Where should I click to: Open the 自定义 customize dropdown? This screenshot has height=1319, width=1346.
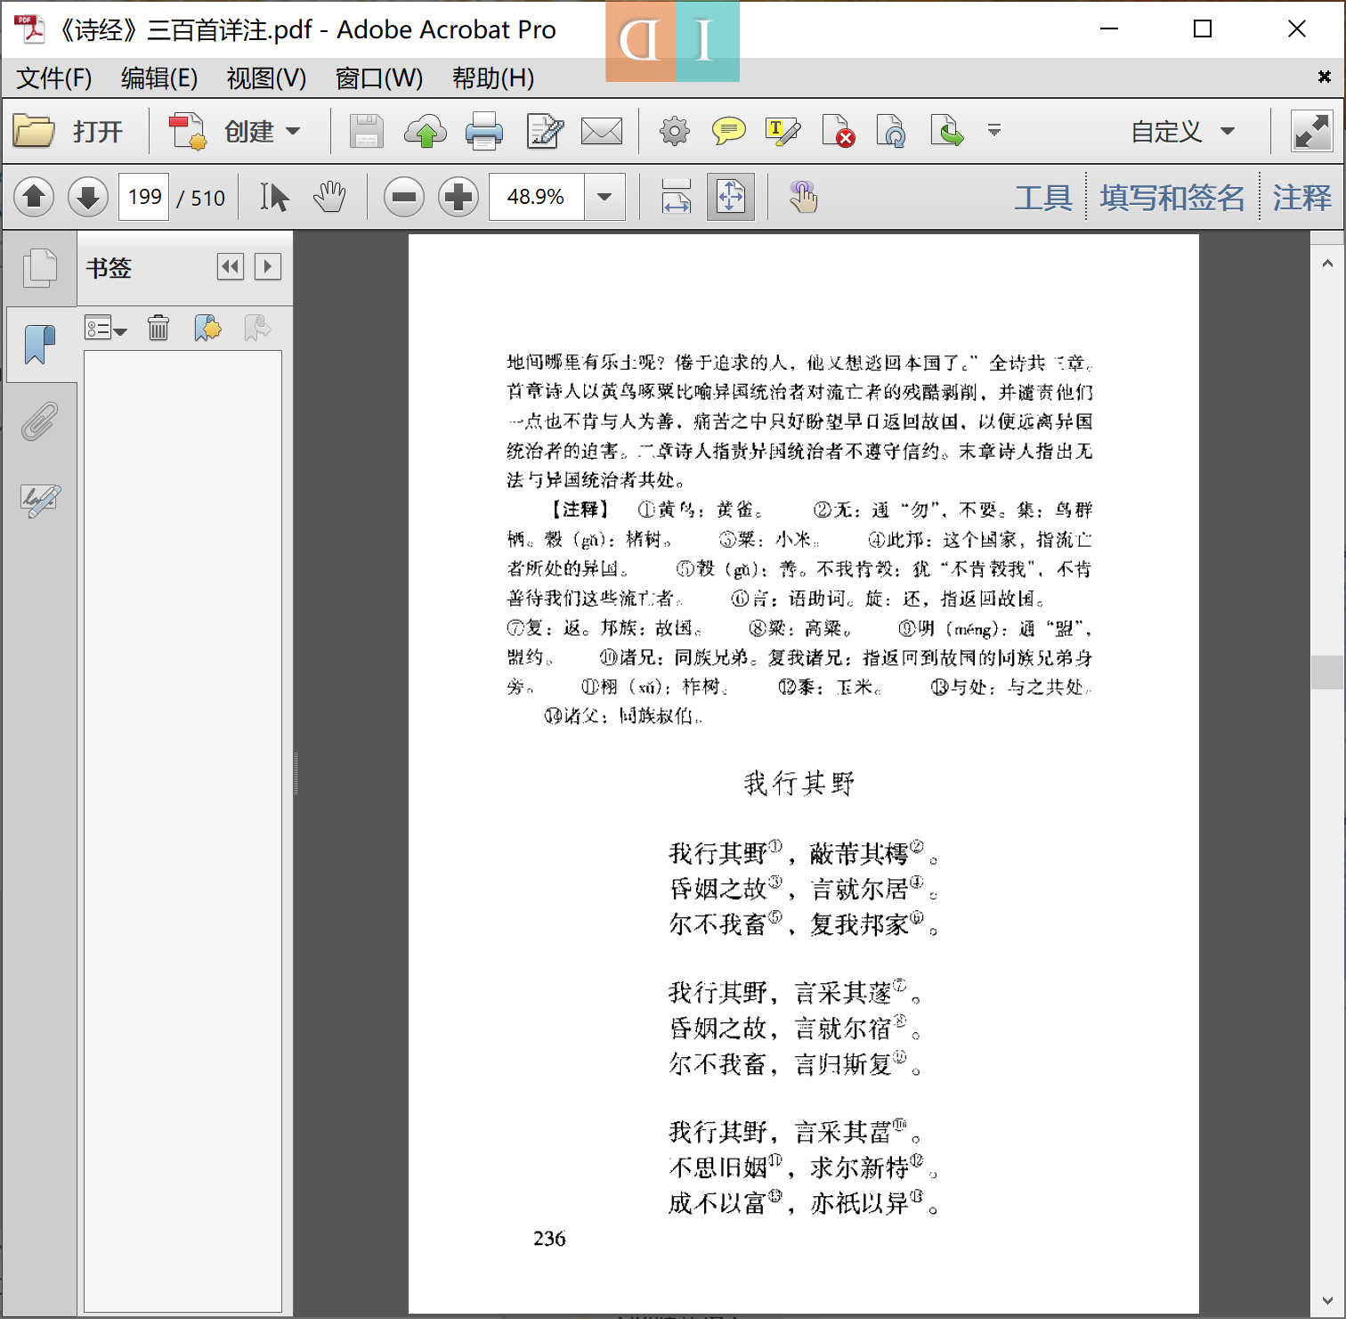(1183, 132)
